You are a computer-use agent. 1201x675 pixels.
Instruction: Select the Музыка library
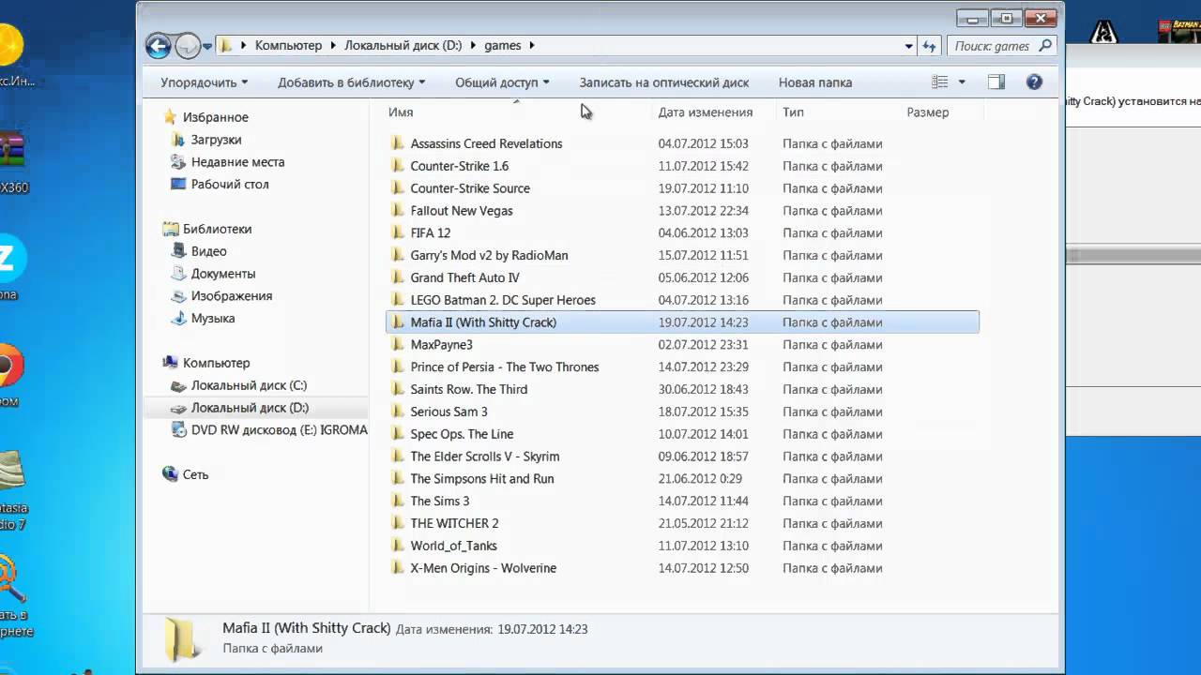[212, 319]
